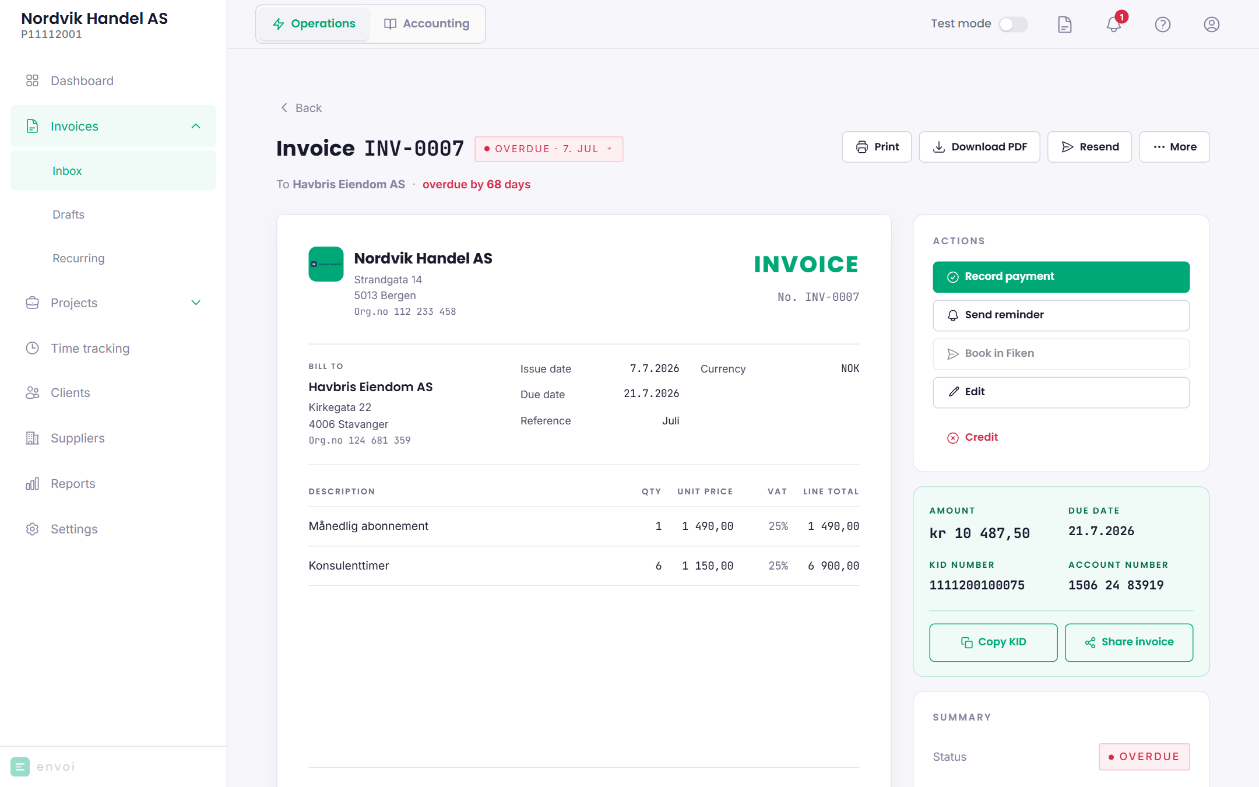This screenshot has height=787, width=1259.
Task: Go to Clients page
Action: (x=113, y=393)
